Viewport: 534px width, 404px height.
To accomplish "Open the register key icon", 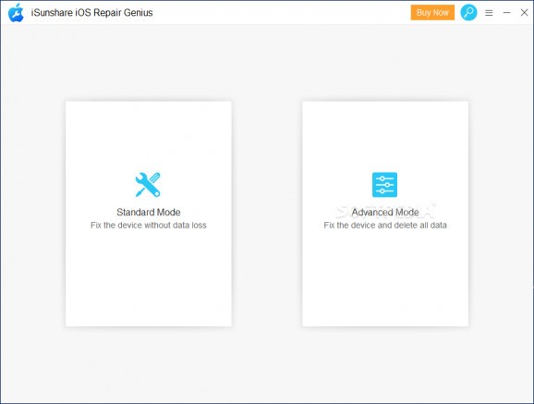I will (x=468, y=13).
